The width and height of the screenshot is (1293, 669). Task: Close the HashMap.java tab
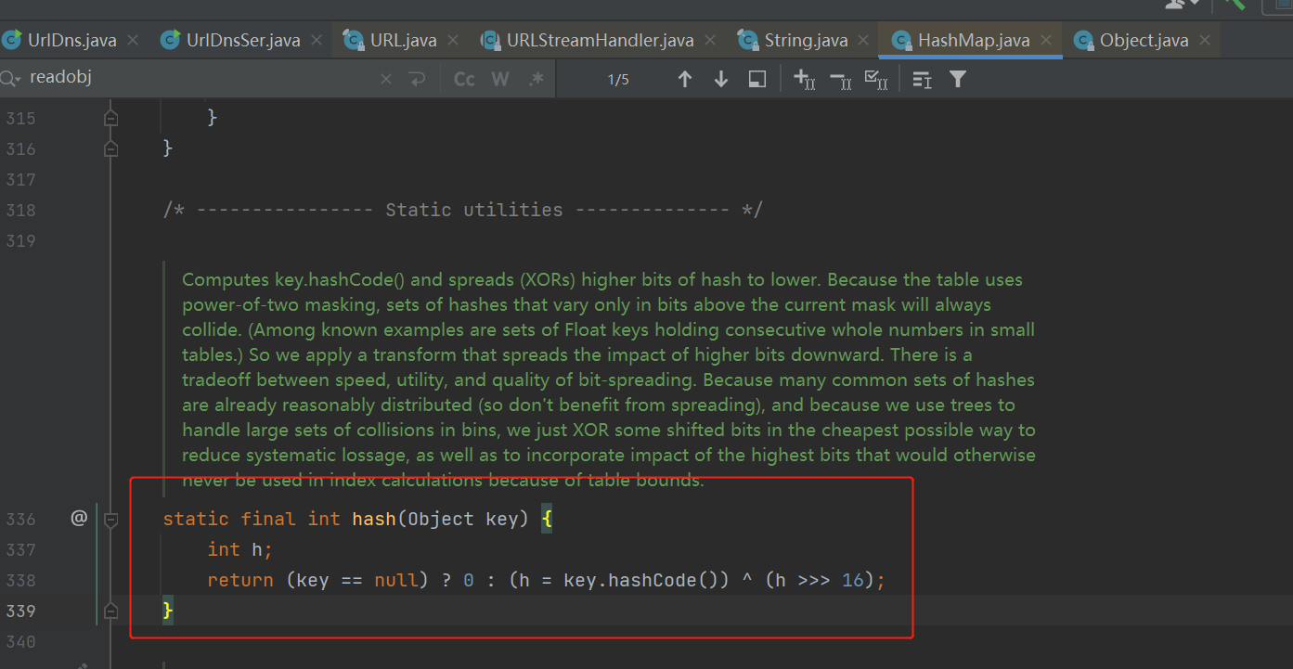click(x=1047, y=41)
